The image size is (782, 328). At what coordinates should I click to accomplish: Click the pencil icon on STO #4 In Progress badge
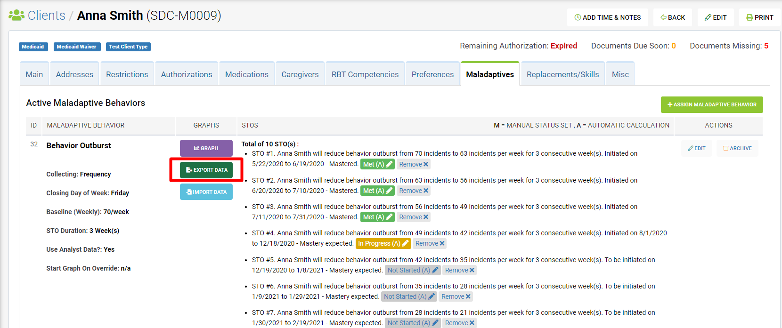pos(405,243)
